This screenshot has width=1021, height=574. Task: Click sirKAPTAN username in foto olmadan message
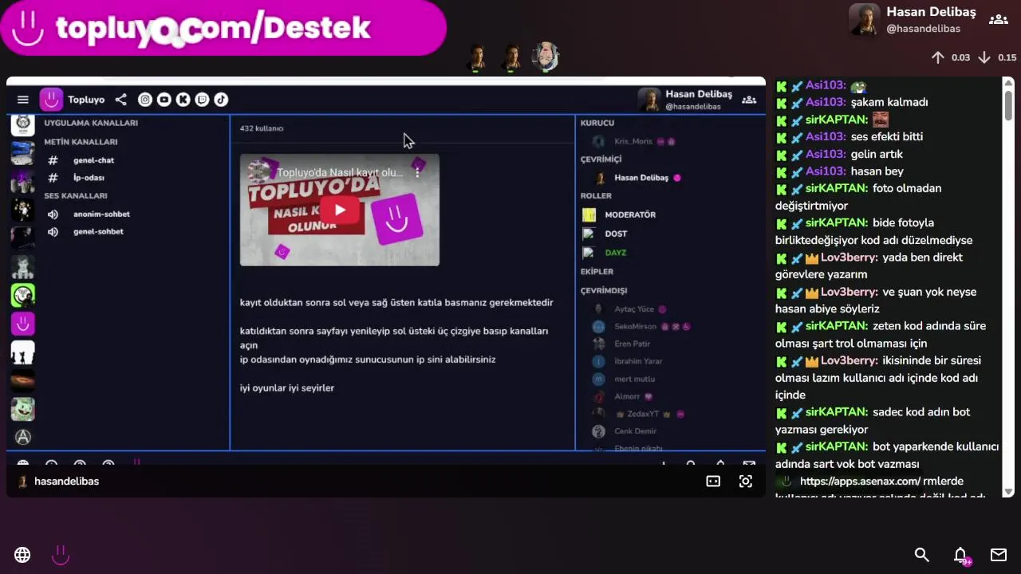pos(837,189)
